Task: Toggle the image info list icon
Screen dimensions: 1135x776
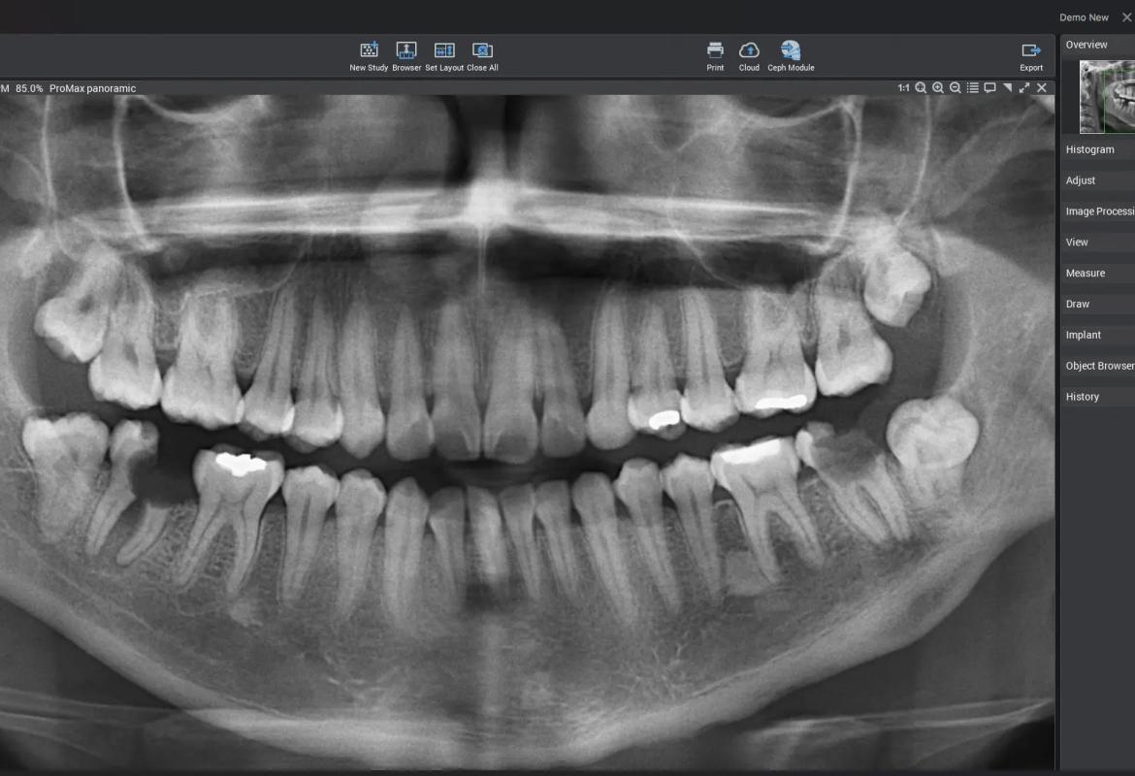Action: [973, 87]
